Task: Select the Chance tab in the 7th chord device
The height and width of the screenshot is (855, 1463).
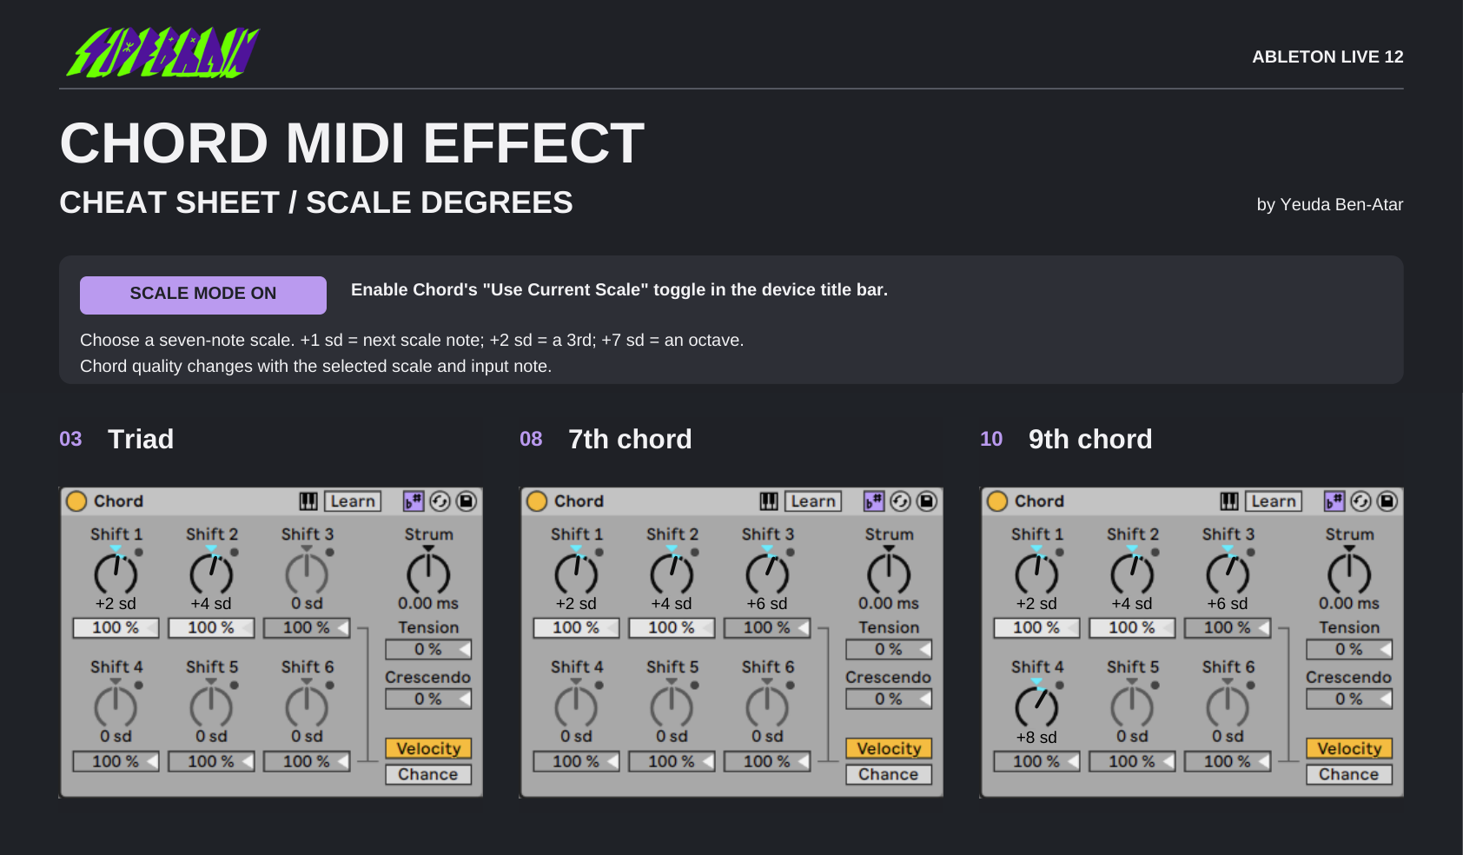Action: pos(889,774)
